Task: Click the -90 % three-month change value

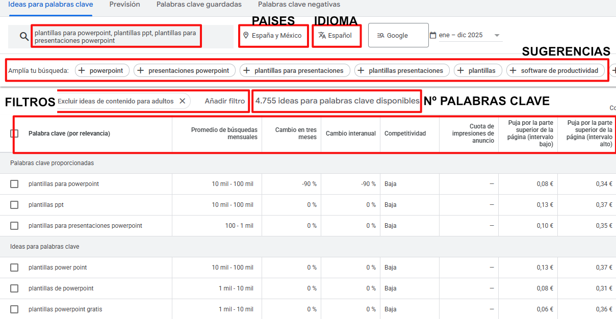Action: pos(309,184)
